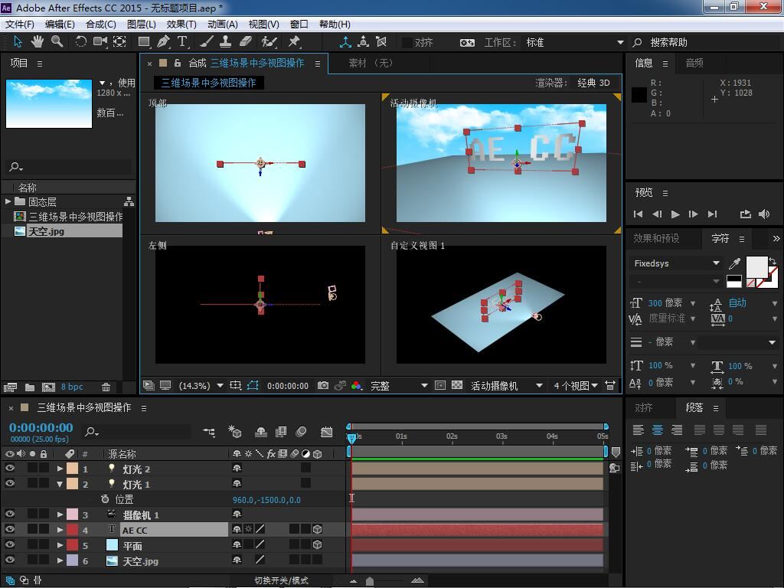Select the Clone Stamp tool
Viewport: 784px width, 588px height.
(226, 42)
